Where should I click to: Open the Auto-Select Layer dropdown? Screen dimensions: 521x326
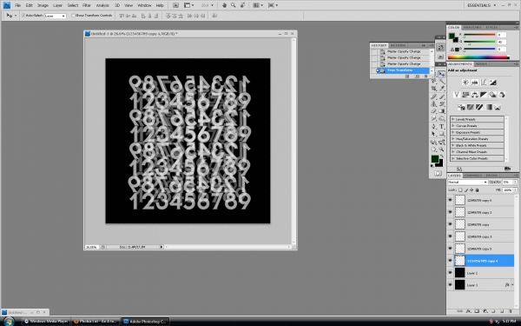click(x=56, y=16)
